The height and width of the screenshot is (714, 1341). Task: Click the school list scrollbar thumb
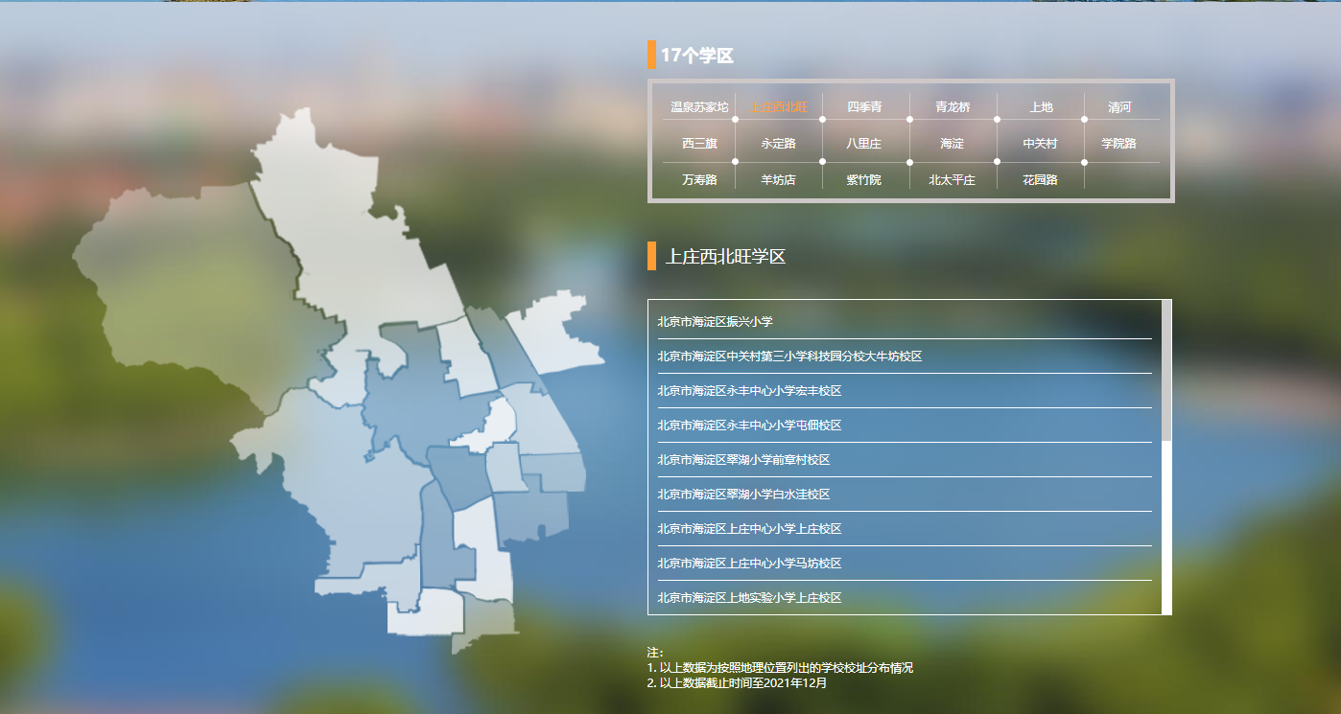click(x=1166, y=370)
